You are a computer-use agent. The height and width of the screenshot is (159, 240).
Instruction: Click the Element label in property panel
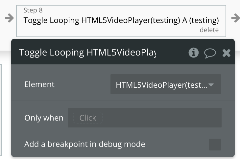tap(39, 84)
